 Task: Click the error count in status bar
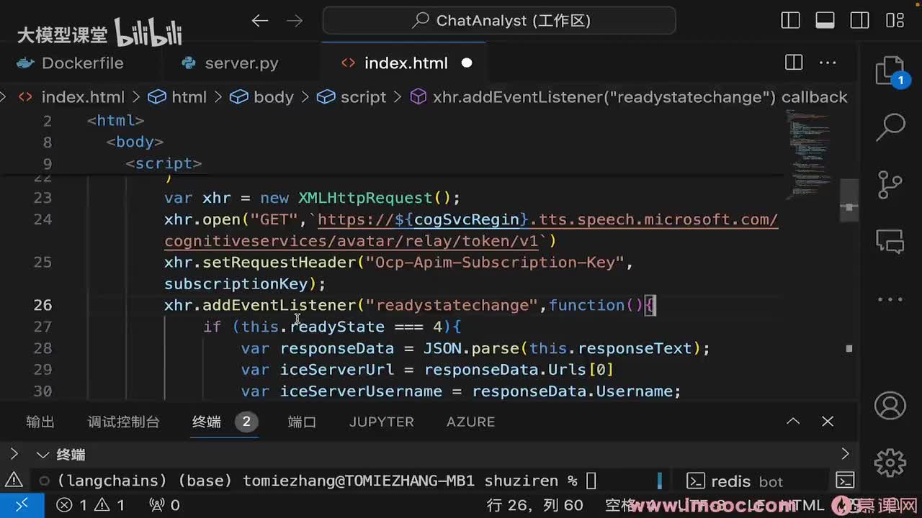point(72,505)
